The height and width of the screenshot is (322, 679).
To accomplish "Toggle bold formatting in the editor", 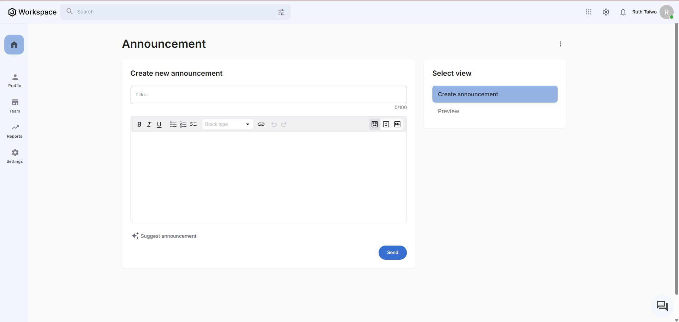I will (139, 124).
